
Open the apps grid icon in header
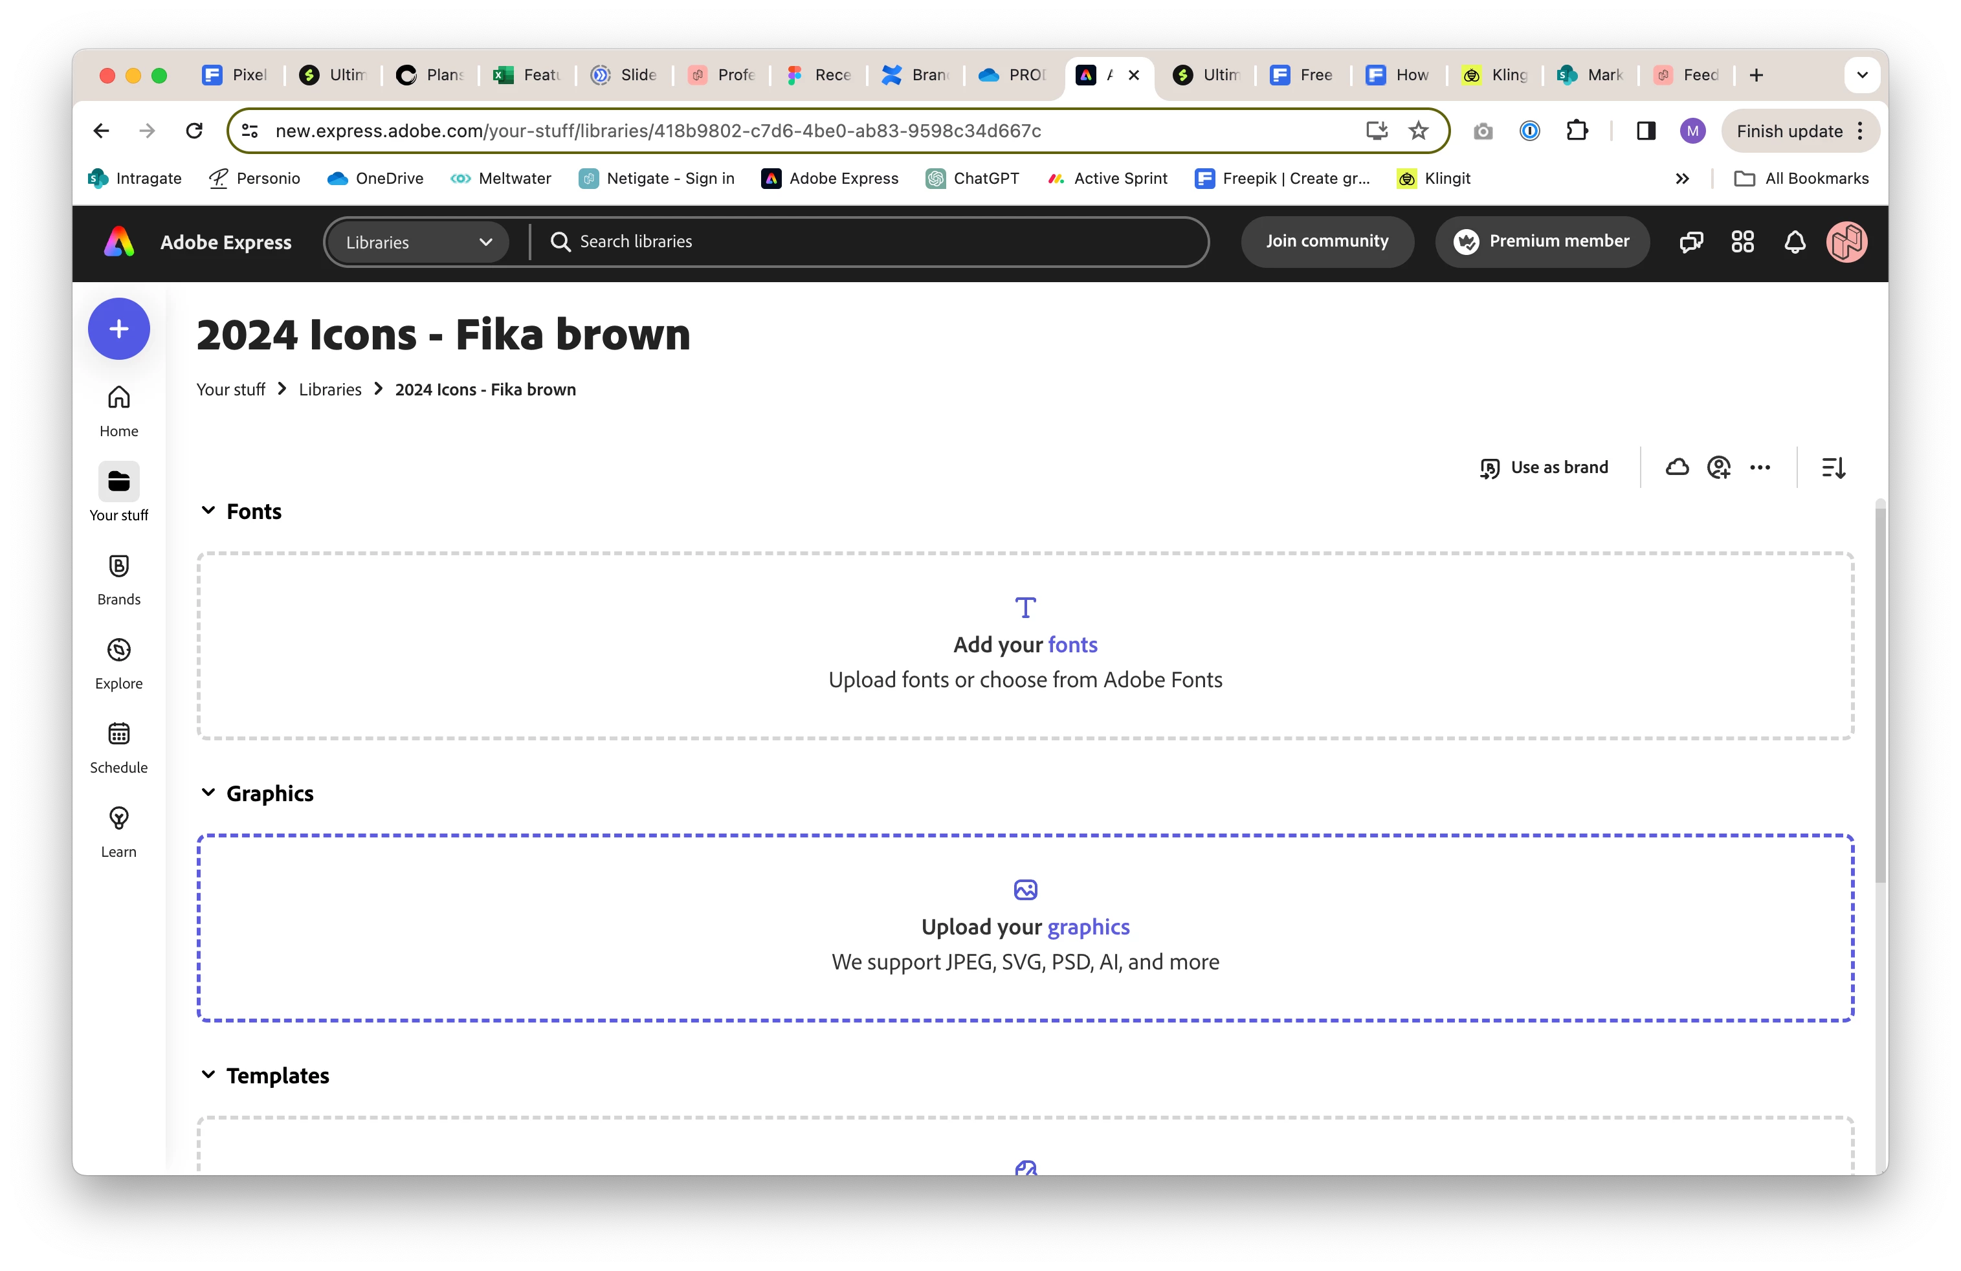[x=1742, y=242]
